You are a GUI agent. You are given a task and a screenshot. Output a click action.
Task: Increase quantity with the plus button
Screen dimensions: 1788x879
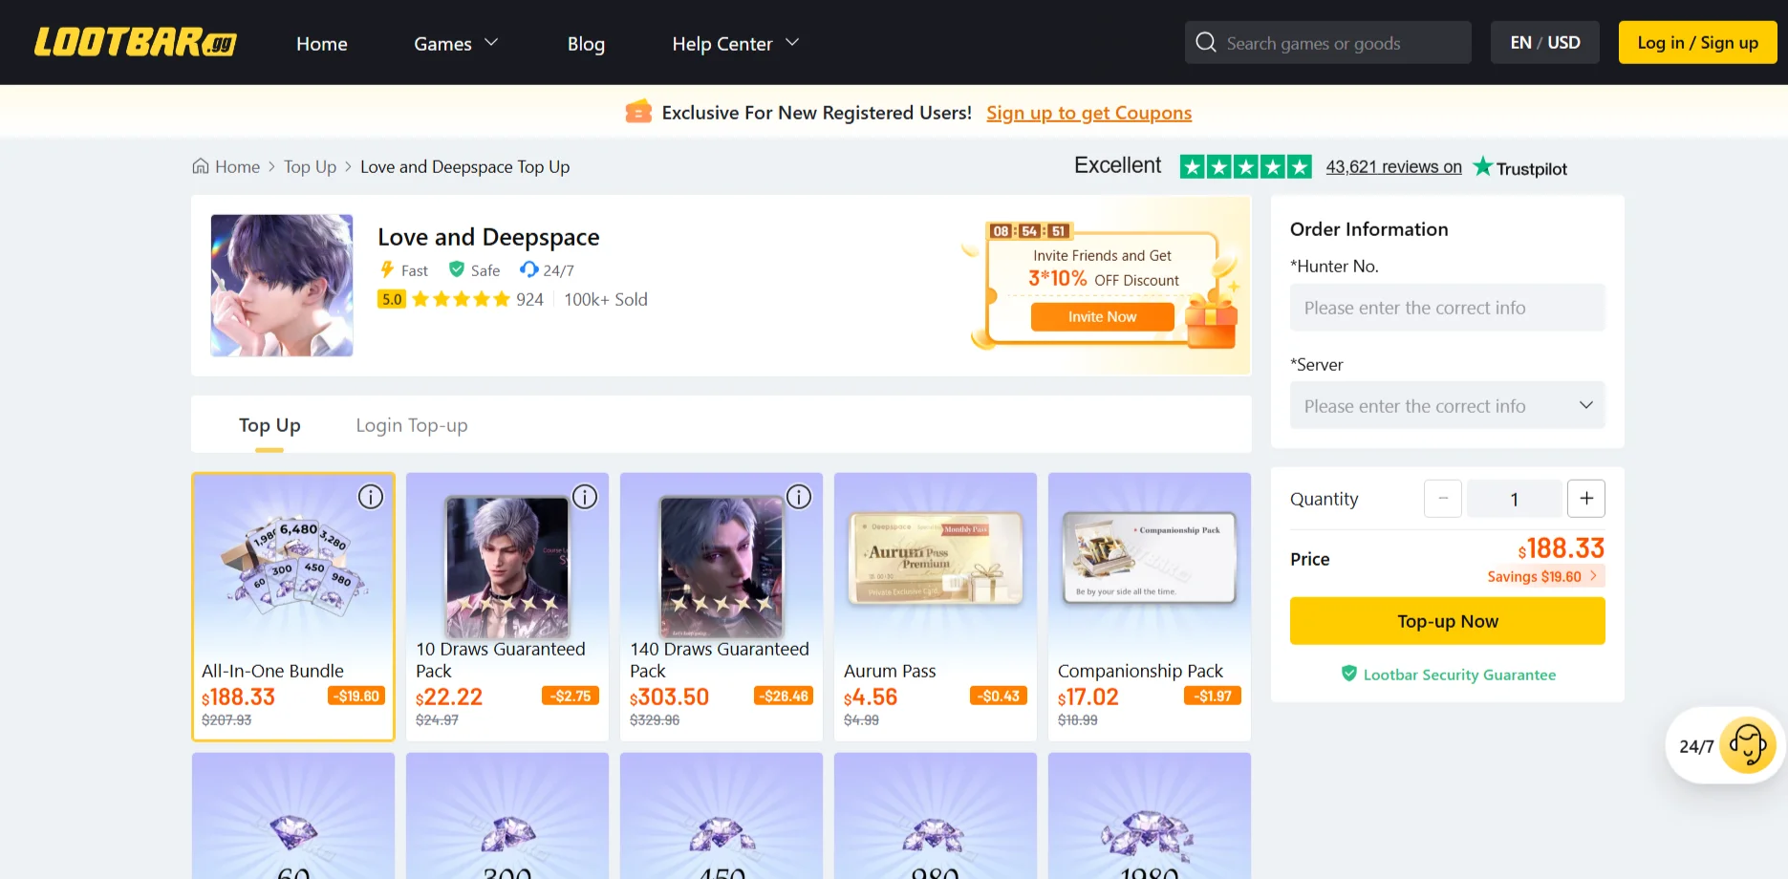(1586, 499)
